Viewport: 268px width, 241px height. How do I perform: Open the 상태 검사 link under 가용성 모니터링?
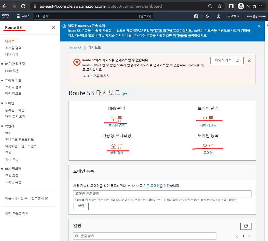coord(116,153)
